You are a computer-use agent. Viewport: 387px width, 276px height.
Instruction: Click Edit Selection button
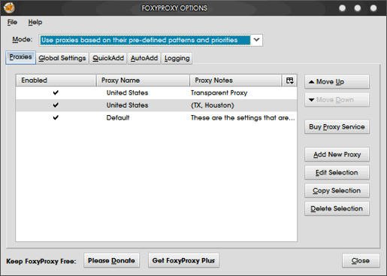click(x=337, y=172)
